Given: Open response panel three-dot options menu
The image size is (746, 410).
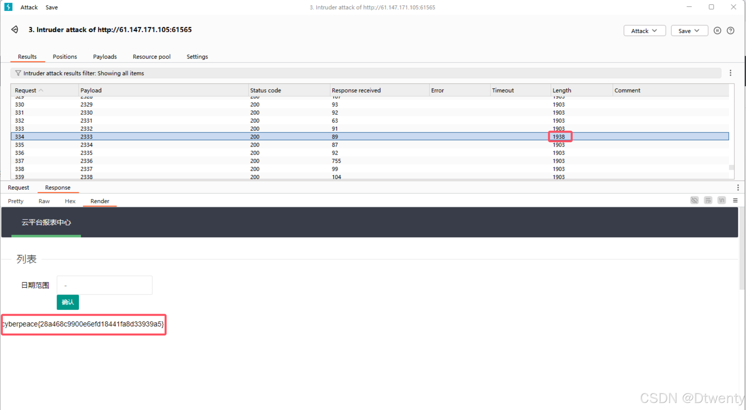Looking at the screenshot, I should pyautogui.click(x=738, y=188).
